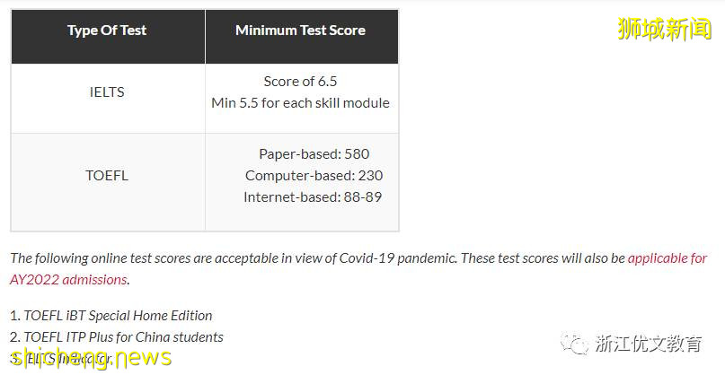Viewport: 725px width, 375px height.
Task: Click the 'Type Of Test' column header
Action: [107, 31]
